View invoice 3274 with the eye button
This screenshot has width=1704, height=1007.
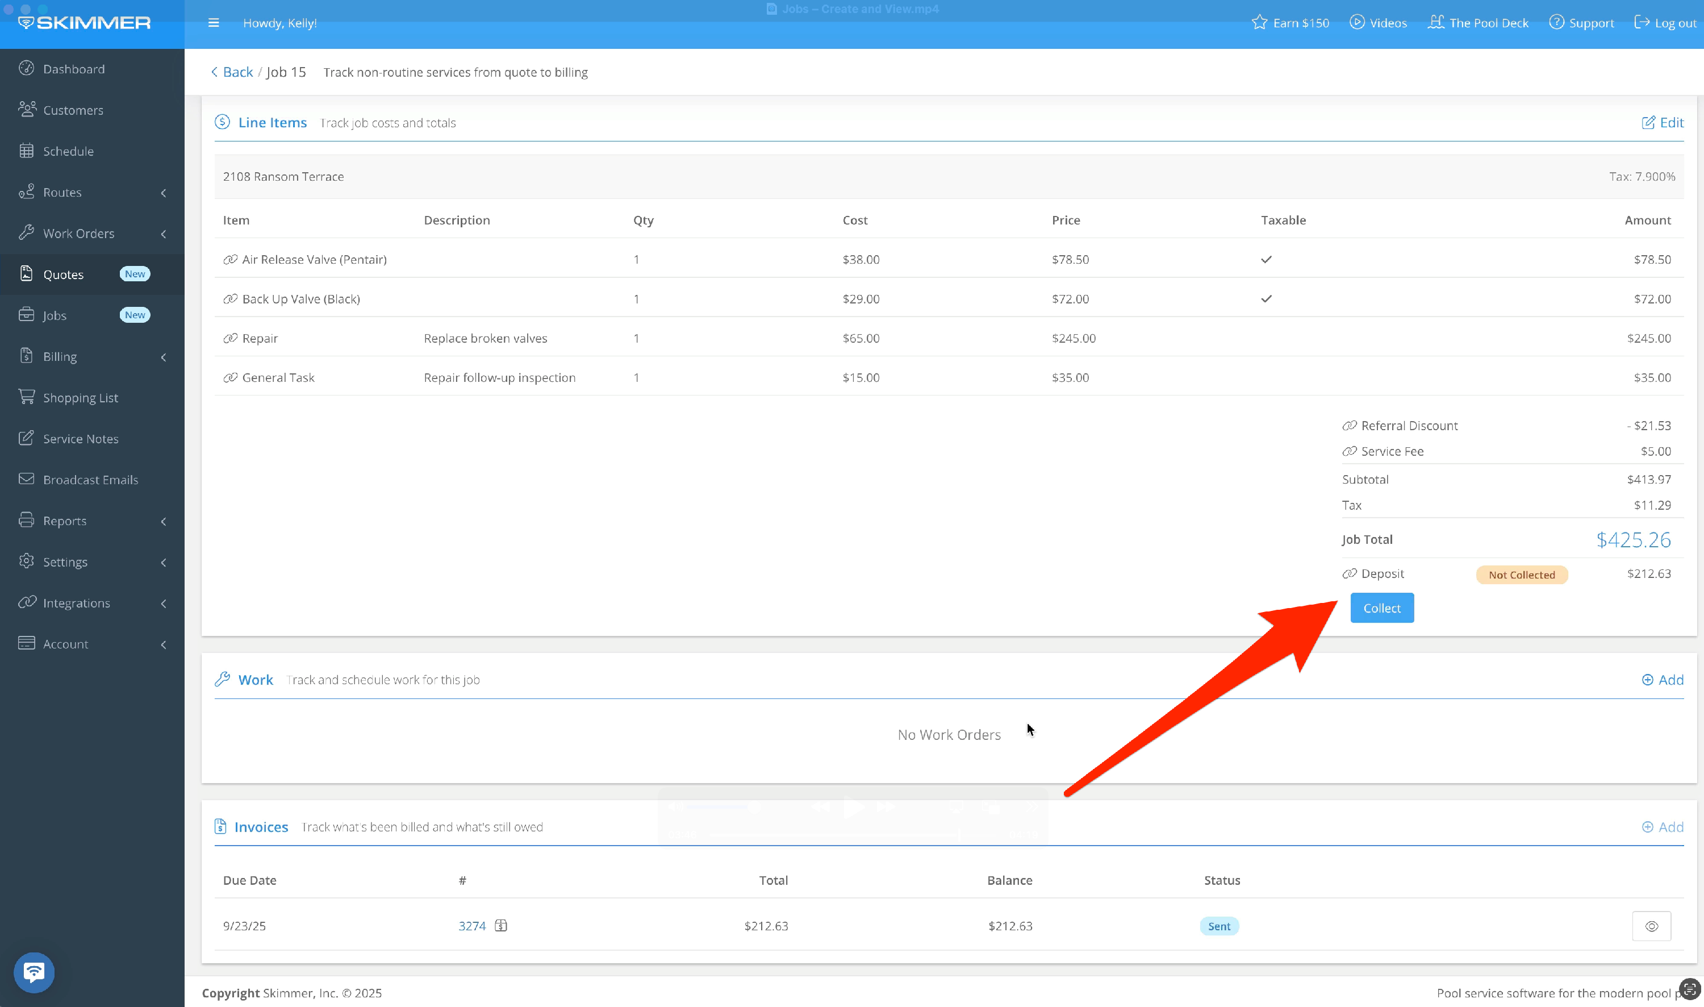click(x=1651, y=926)
